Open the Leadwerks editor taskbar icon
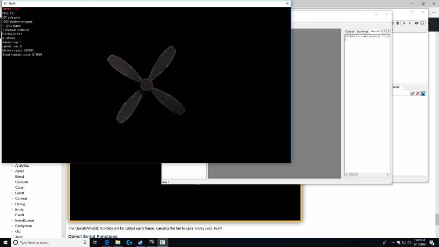Viewport: 439px width, 247px height. [x=151, y=243]
